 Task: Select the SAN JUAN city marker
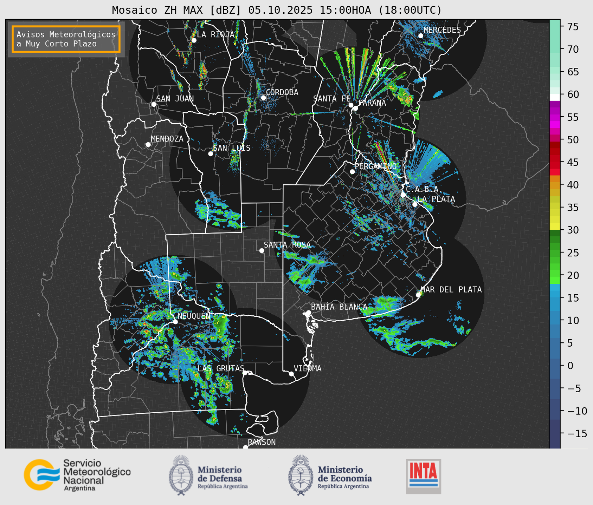click(x=154, y=104)
